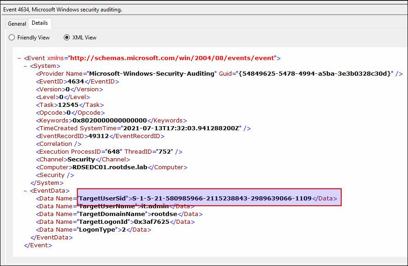The height and width of the screenshot is (266, 408).
Task: Select the Provider Name Microsoft-Windows-Security-Auditing value
Action: click(x=152, y=73)
